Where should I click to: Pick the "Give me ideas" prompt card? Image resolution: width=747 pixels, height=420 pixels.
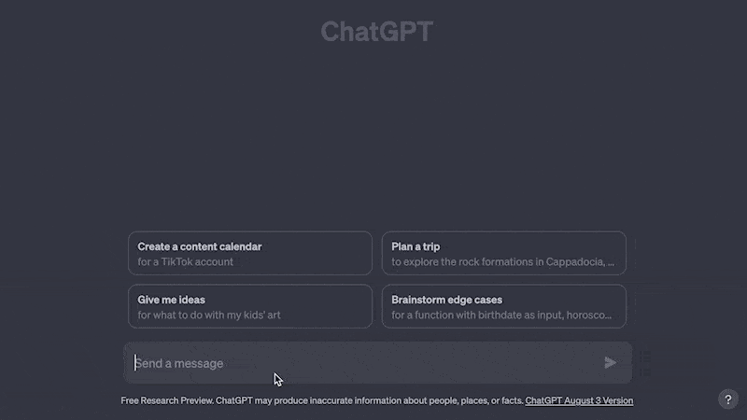click(249, 307)
